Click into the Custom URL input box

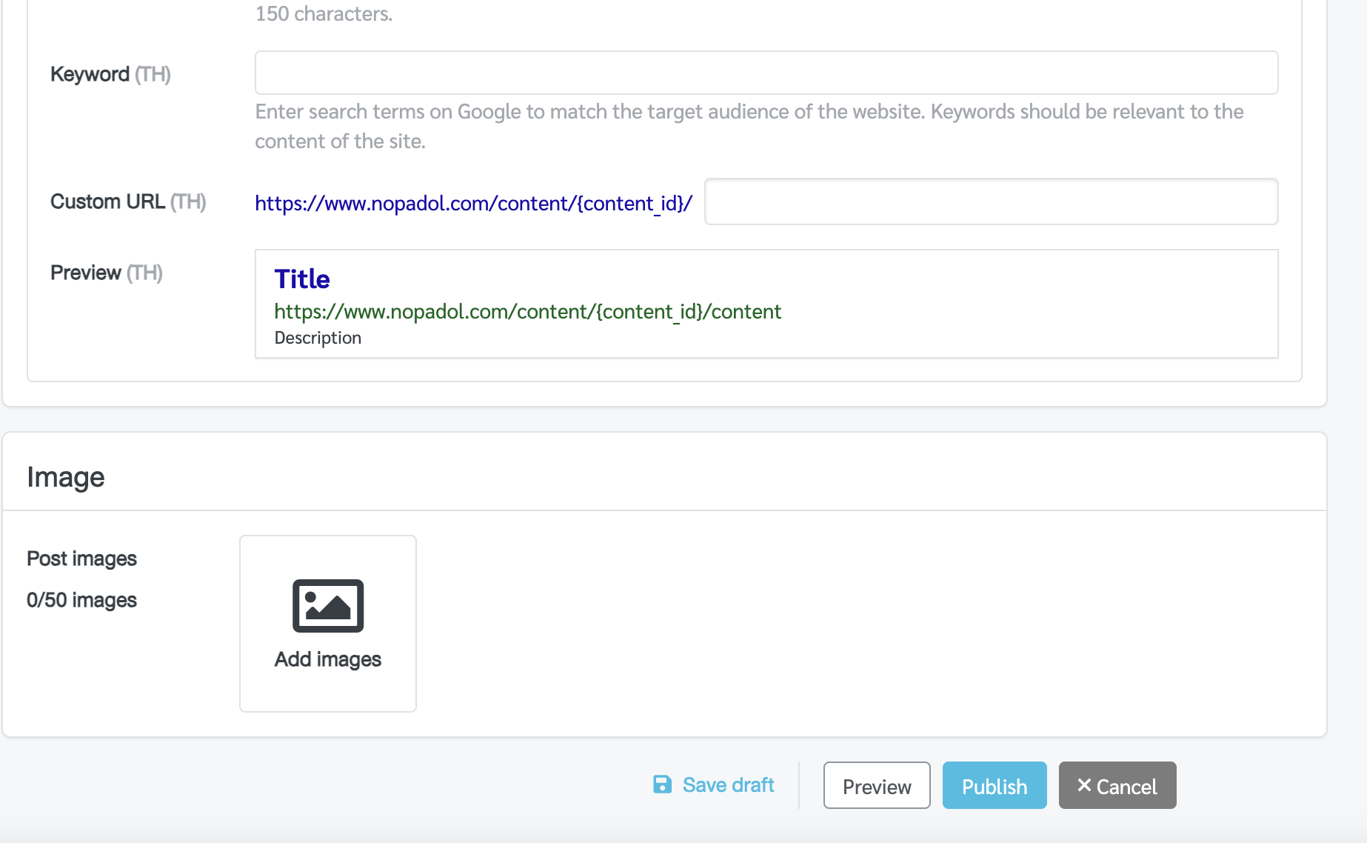pyautogui.click(x=991, y=201)
